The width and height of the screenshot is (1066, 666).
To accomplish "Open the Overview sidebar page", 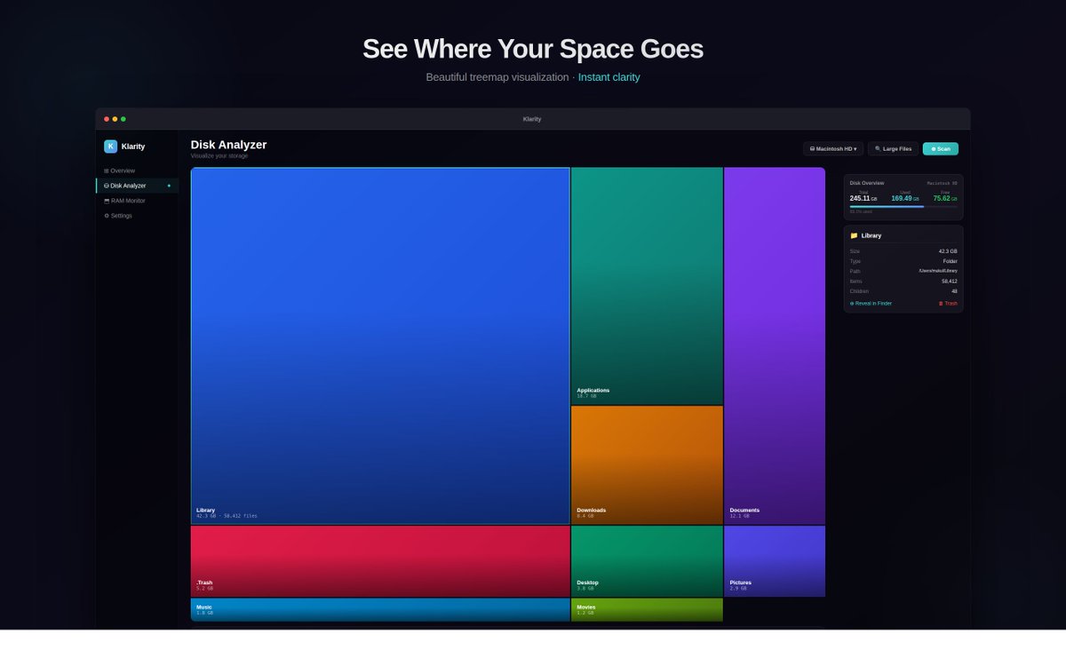I will (138, 170).
